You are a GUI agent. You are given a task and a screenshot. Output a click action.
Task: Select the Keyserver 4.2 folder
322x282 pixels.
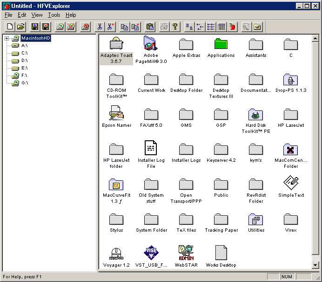[221, 153]
